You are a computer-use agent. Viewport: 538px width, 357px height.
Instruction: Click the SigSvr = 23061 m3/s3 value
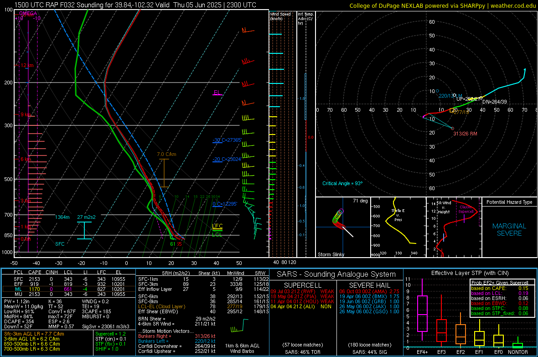tap(106, 326)
